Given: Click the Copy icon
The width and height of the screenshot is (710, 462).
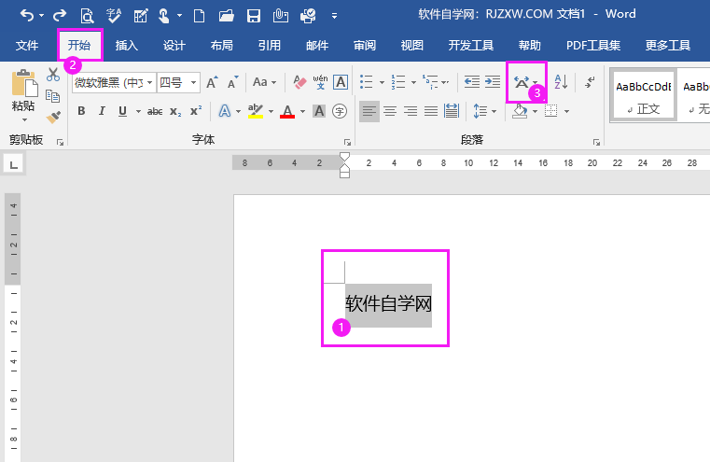Looking at the screenshot, I should click(53, 96).
